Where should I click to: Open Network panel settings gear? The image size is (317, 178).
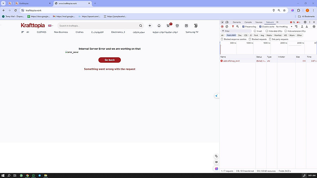click(x=314, y=27)
